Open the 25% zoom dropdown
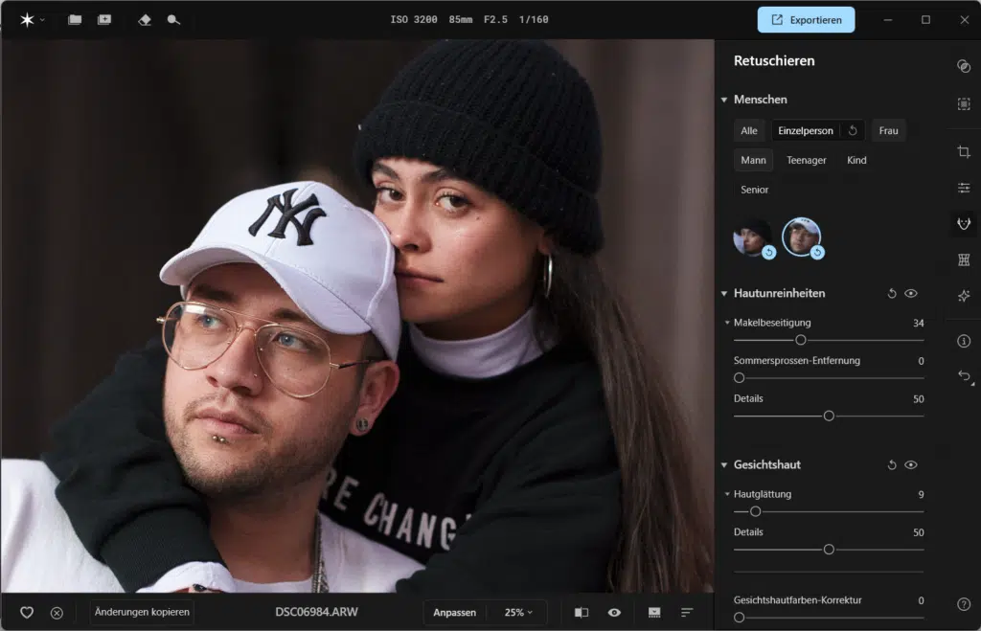The image size is (981, 631). (518, 612)
